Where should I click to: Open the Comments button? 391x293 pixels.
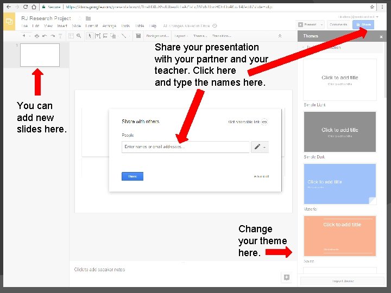tap(338, 24)
